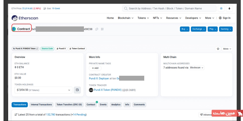Click the Ethereum network diamond icon

pos(229,8)
